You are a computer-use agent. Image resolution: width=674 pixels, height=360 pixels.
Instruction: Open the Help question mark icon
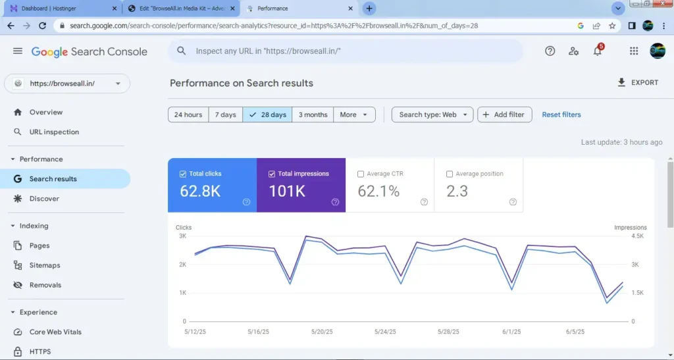click(x=550, y=51)
